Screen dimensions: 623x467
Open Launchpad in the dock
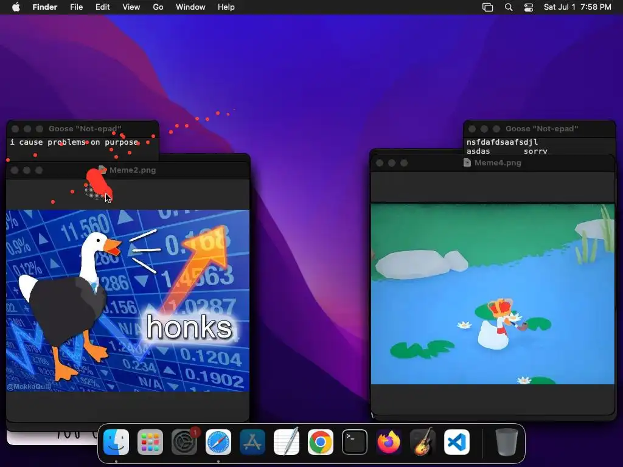pos(150,442)
